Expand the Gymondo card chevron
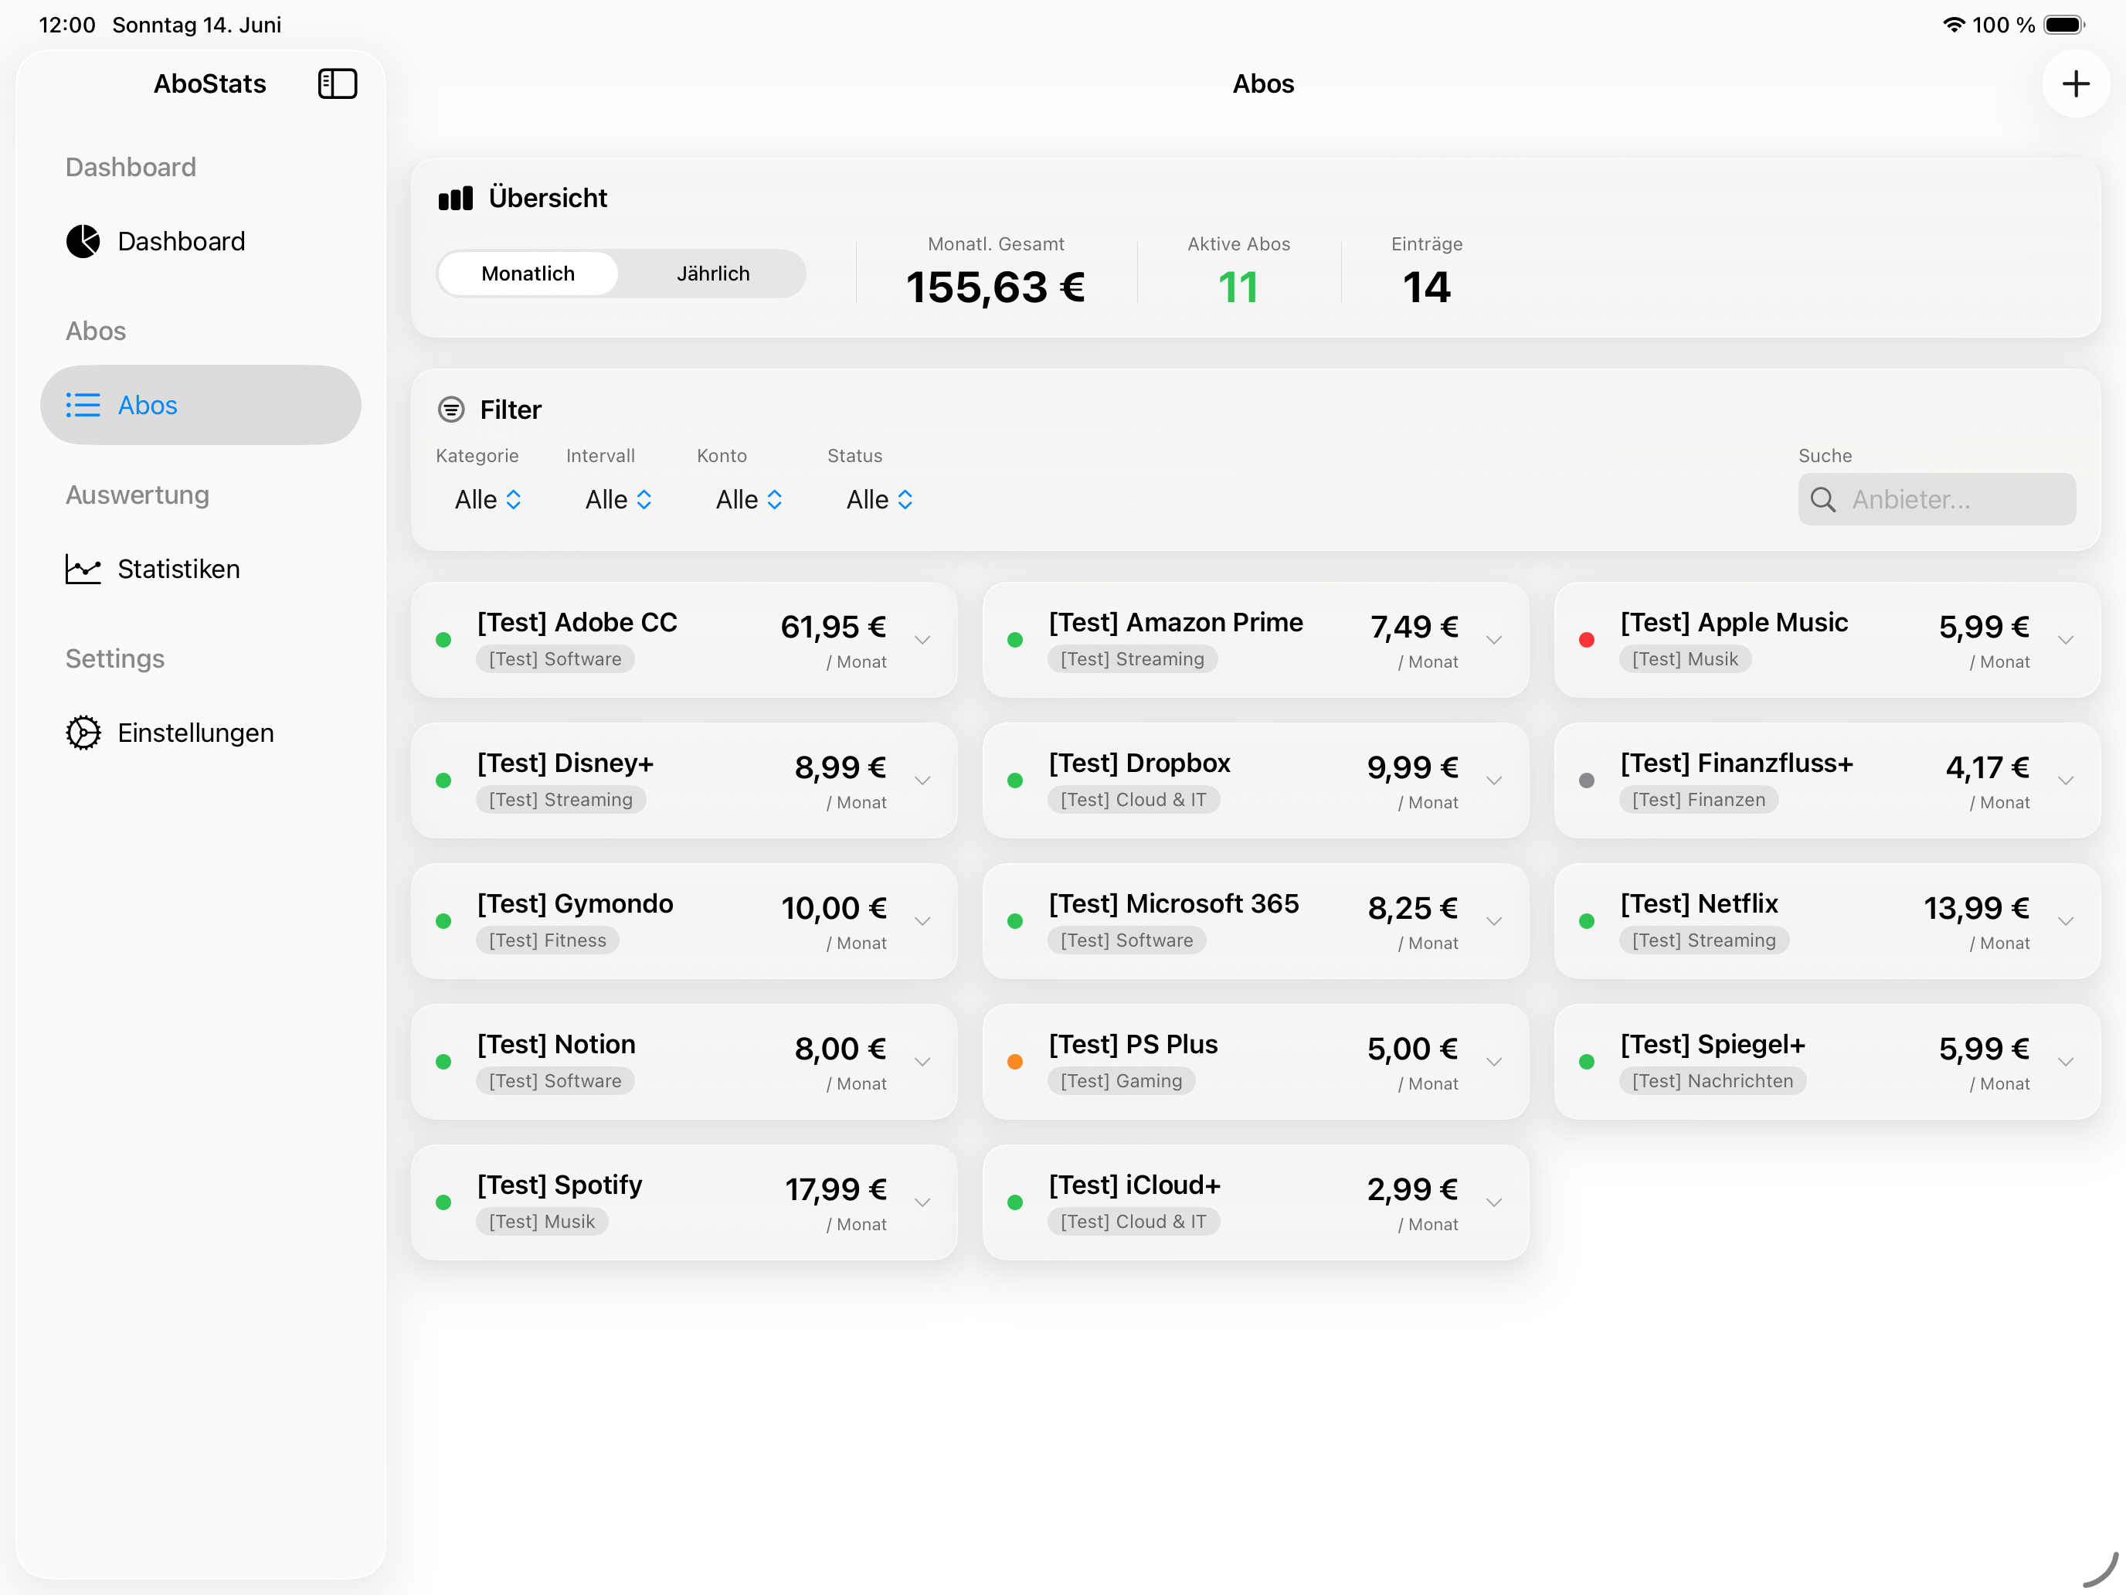Image resolution: width=2126 pixels, height=1595 pixels. coord(922,921)
